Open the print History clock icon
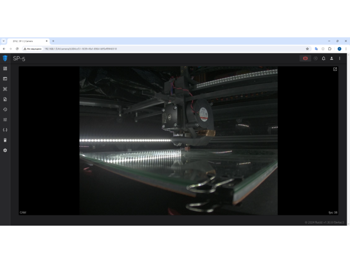The image size is (350, 263). click(x=5, y=110)
